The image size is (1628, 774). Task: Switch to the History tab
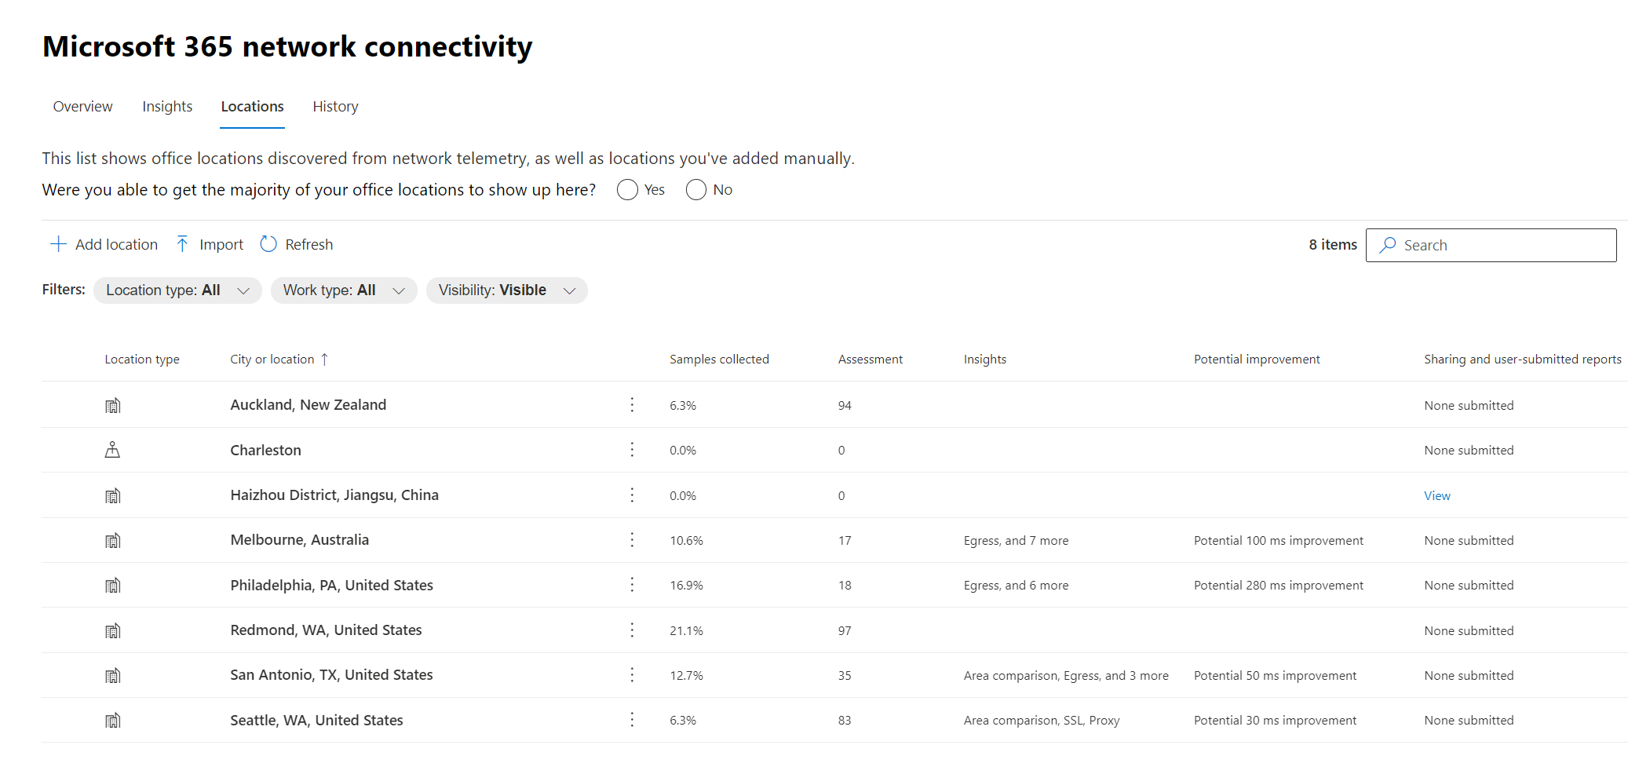(334, 106)
